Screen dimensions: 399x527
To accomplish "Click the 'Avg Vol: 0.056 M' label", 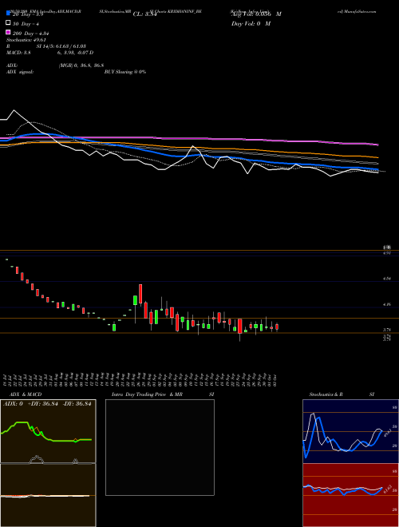I will (x=256, y=14).
